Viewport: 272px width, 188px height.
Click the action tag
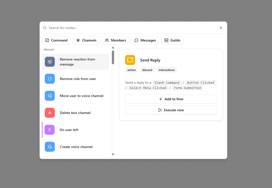131,70
